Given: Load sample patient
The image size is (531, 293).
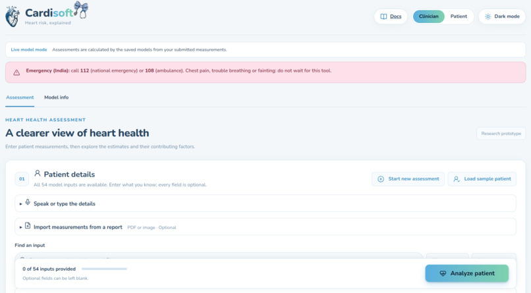Looking at the screenshot, I should click(x=482, y=178).
